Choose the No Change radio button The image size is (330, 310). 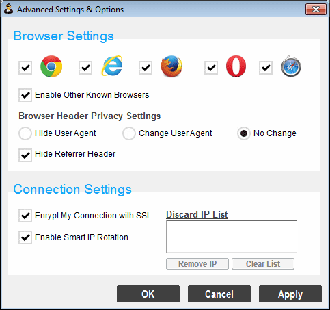pos(244,133)
